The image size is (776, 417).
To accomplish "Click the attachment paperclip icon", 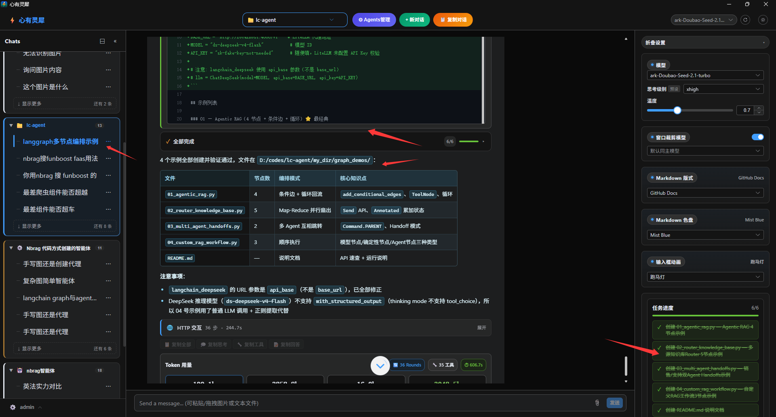I will (597, 402).
